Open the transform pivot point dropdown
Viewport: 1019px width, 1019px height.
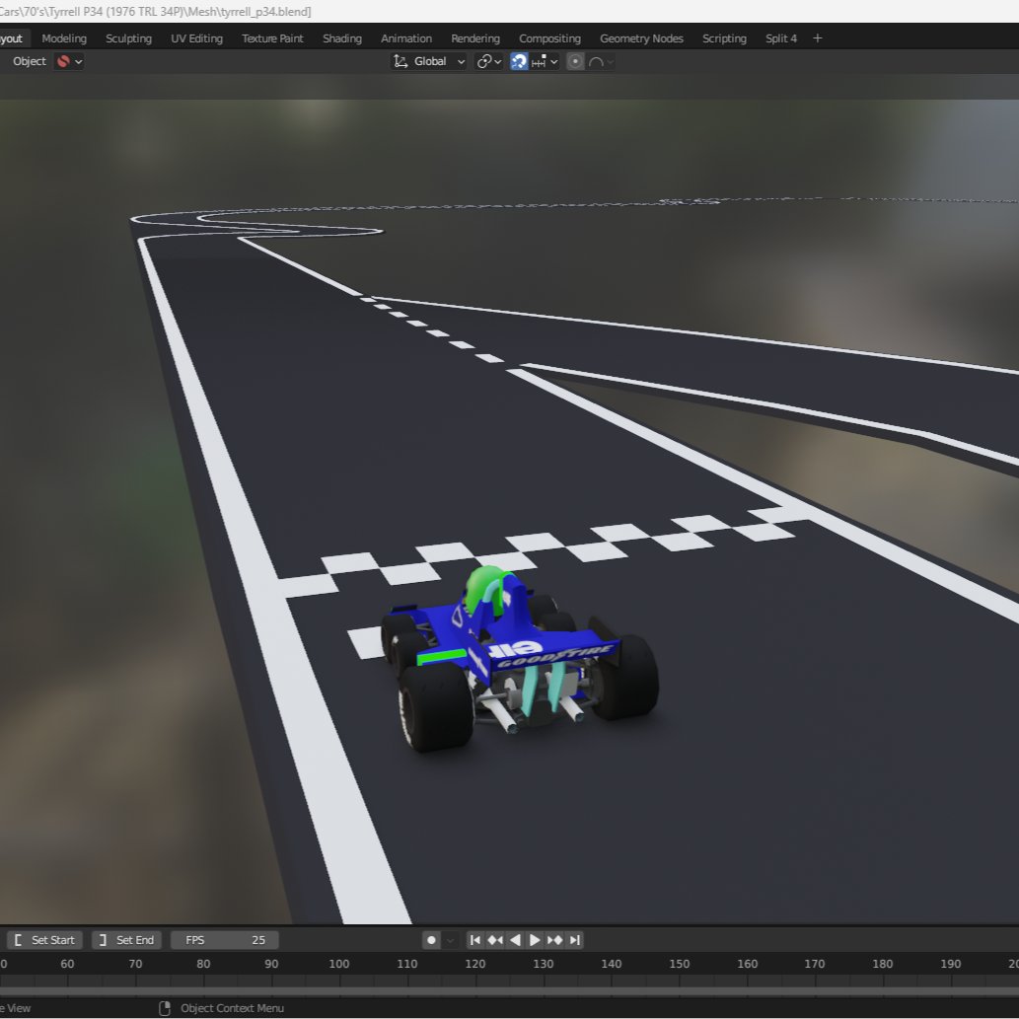488,61
